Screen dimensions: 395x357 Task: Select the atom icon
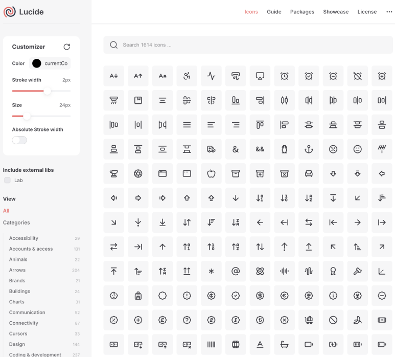tap(260, 271)
